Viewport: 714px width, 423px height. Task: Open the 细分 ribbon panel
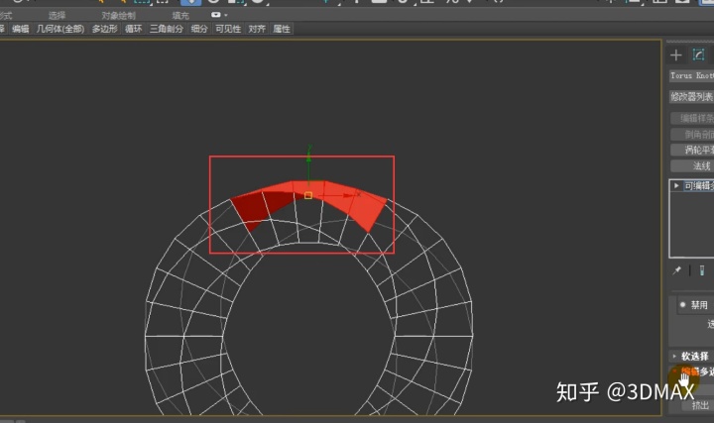pyautogui.click(x=199, y=29)
